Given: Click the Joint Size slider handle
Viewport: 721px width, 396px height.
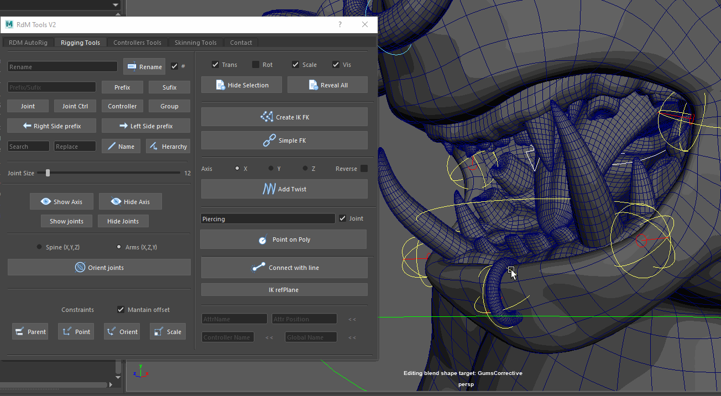Looking at the screenshot, I should 48,173.
